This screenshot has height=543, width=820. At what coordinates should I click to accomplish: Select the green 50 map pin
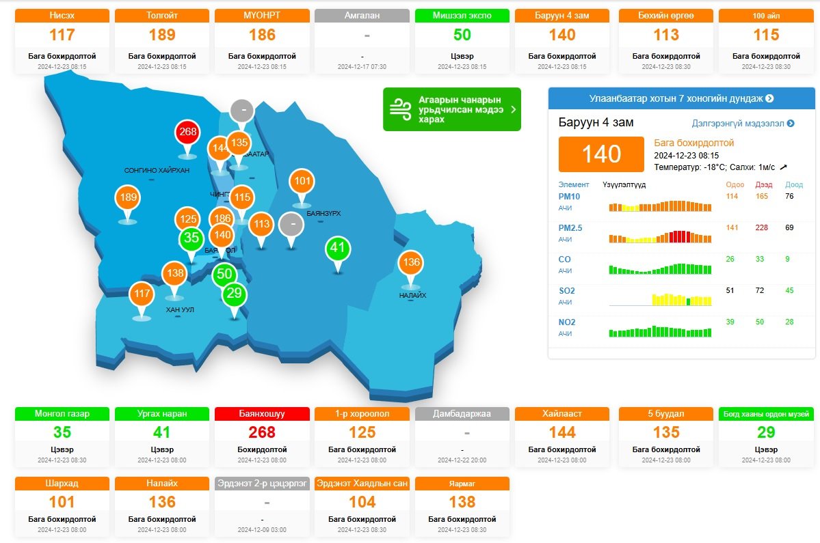(x=224, y=275)
